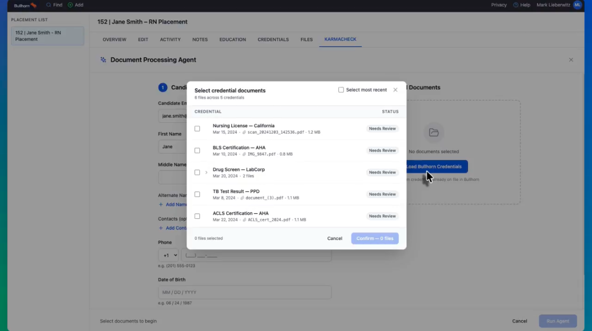The height and width of the screenshot is (331, 592).
Task: Check the ACLS Certification — AHA checkbox
Action: coord(197,216)
